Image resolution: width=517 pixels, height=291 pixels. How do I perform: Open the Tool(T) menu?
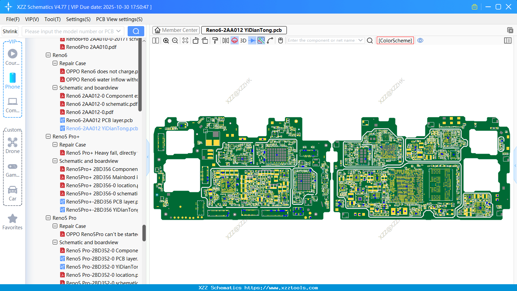tap(52, 19)
